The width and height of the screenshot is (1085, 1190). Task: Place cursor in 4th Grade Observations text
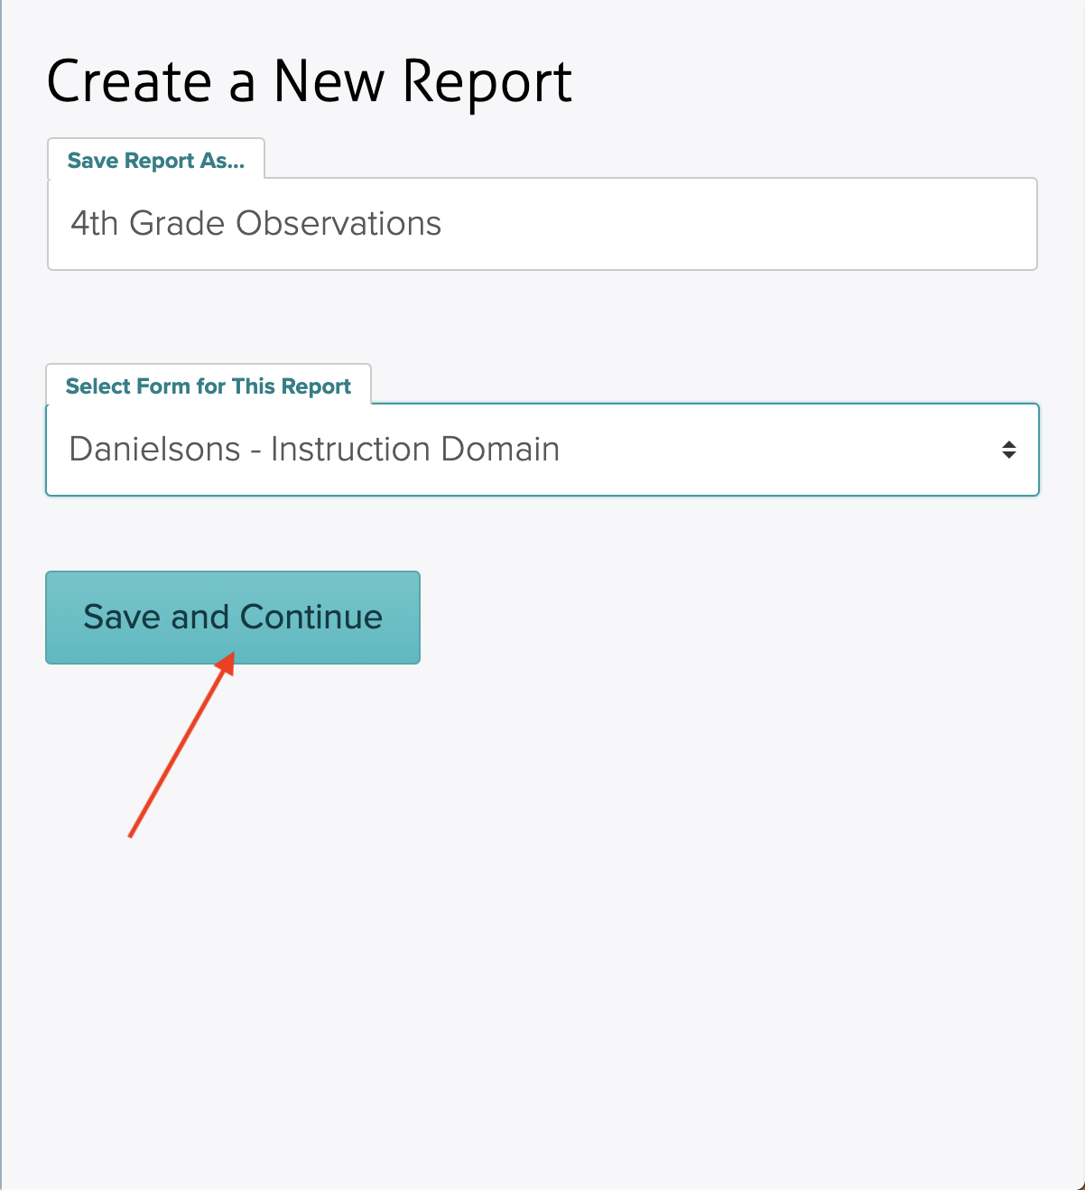click(256, 223)
